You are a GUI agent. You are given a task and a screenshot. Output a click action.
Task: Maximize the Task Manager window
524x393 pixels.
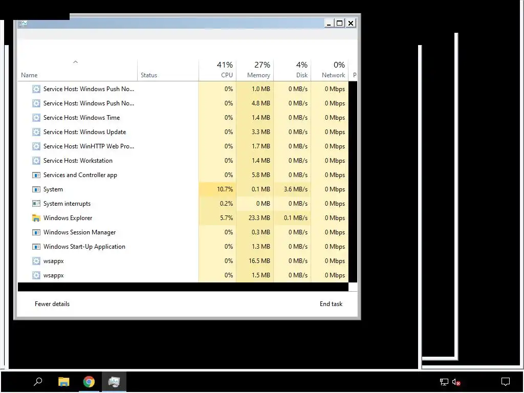tap(340, 23)
